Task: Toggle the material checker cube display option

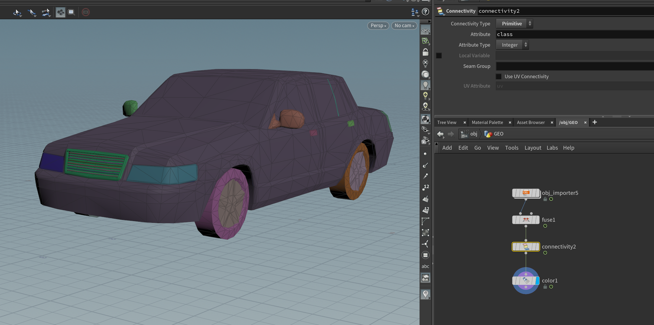Action: (x=425, y=119)
